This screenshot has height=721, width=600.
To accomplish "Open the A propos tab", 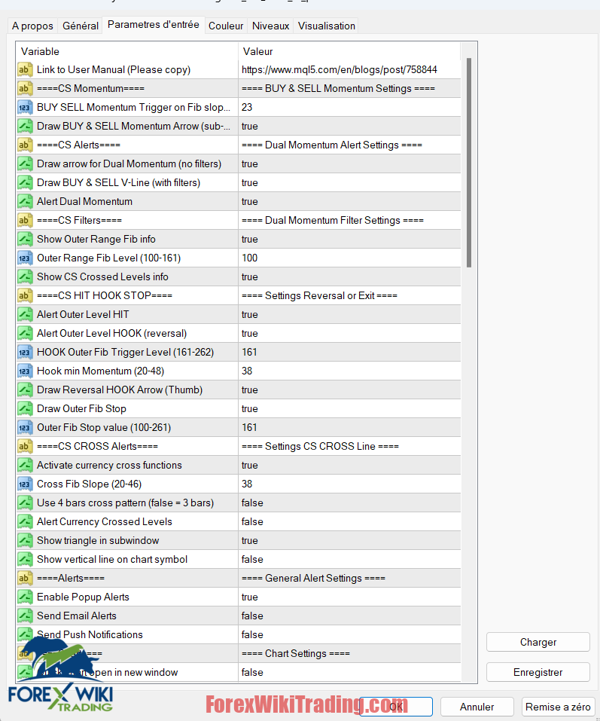I will [x=32, y=26].
